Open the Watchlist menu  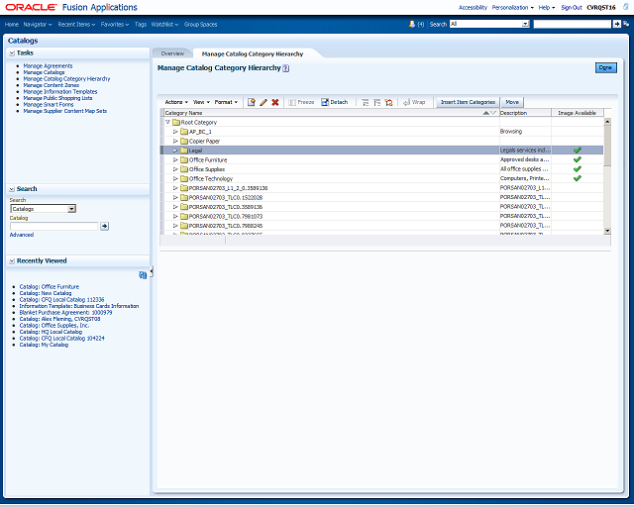tap(164, 24)
